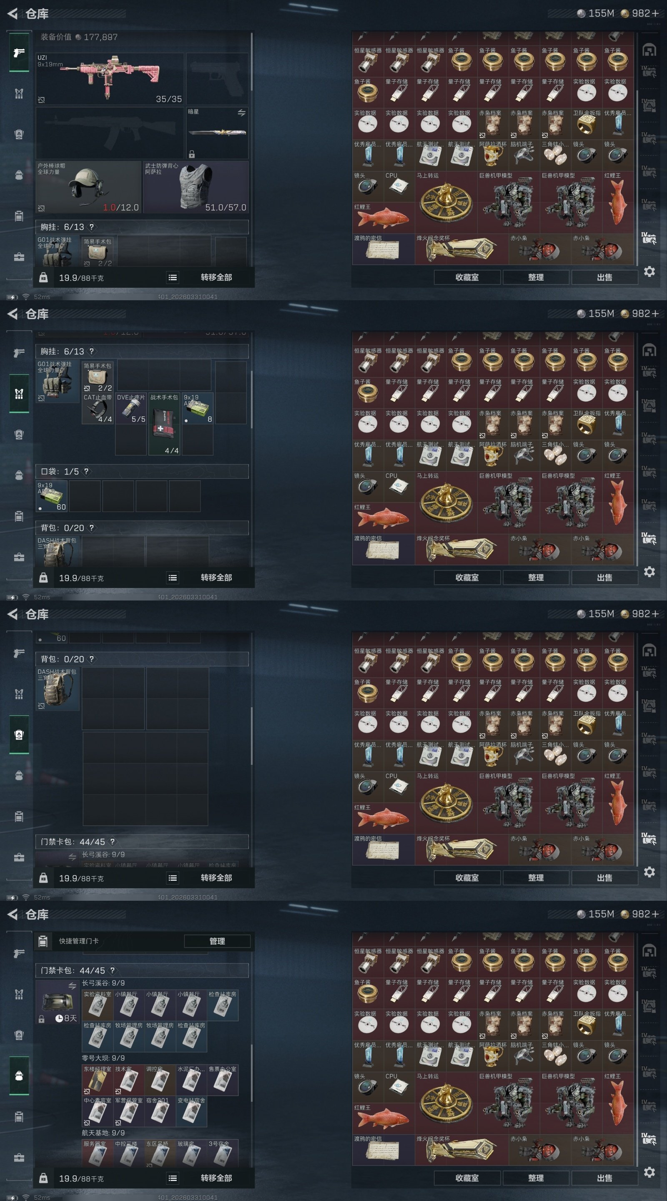Click the swap arrows on the 暗星 knife slot
Screen dimensions: 667x1201
(x=241, y=113)
